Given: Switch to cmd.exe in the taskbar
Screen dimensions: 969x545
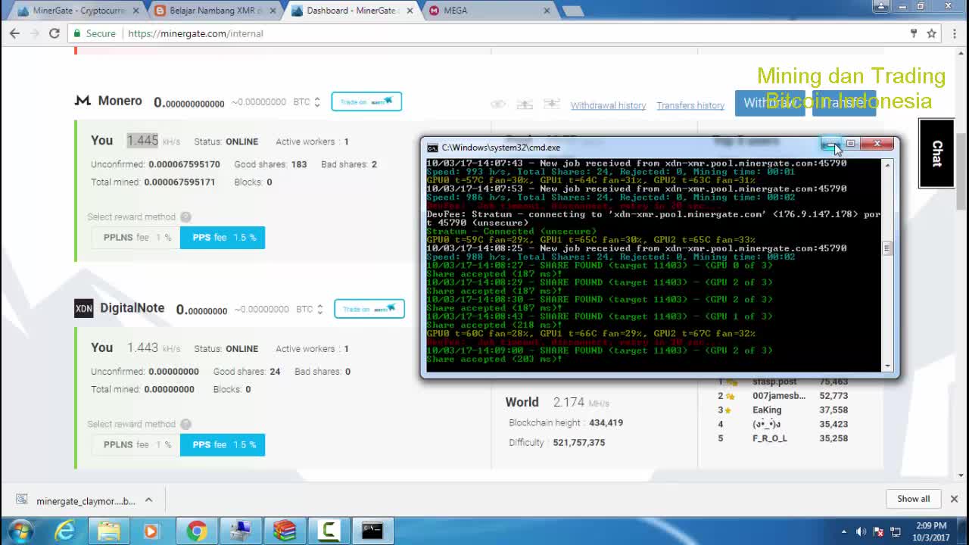Looking at the screenshot, I should point(372,531).
